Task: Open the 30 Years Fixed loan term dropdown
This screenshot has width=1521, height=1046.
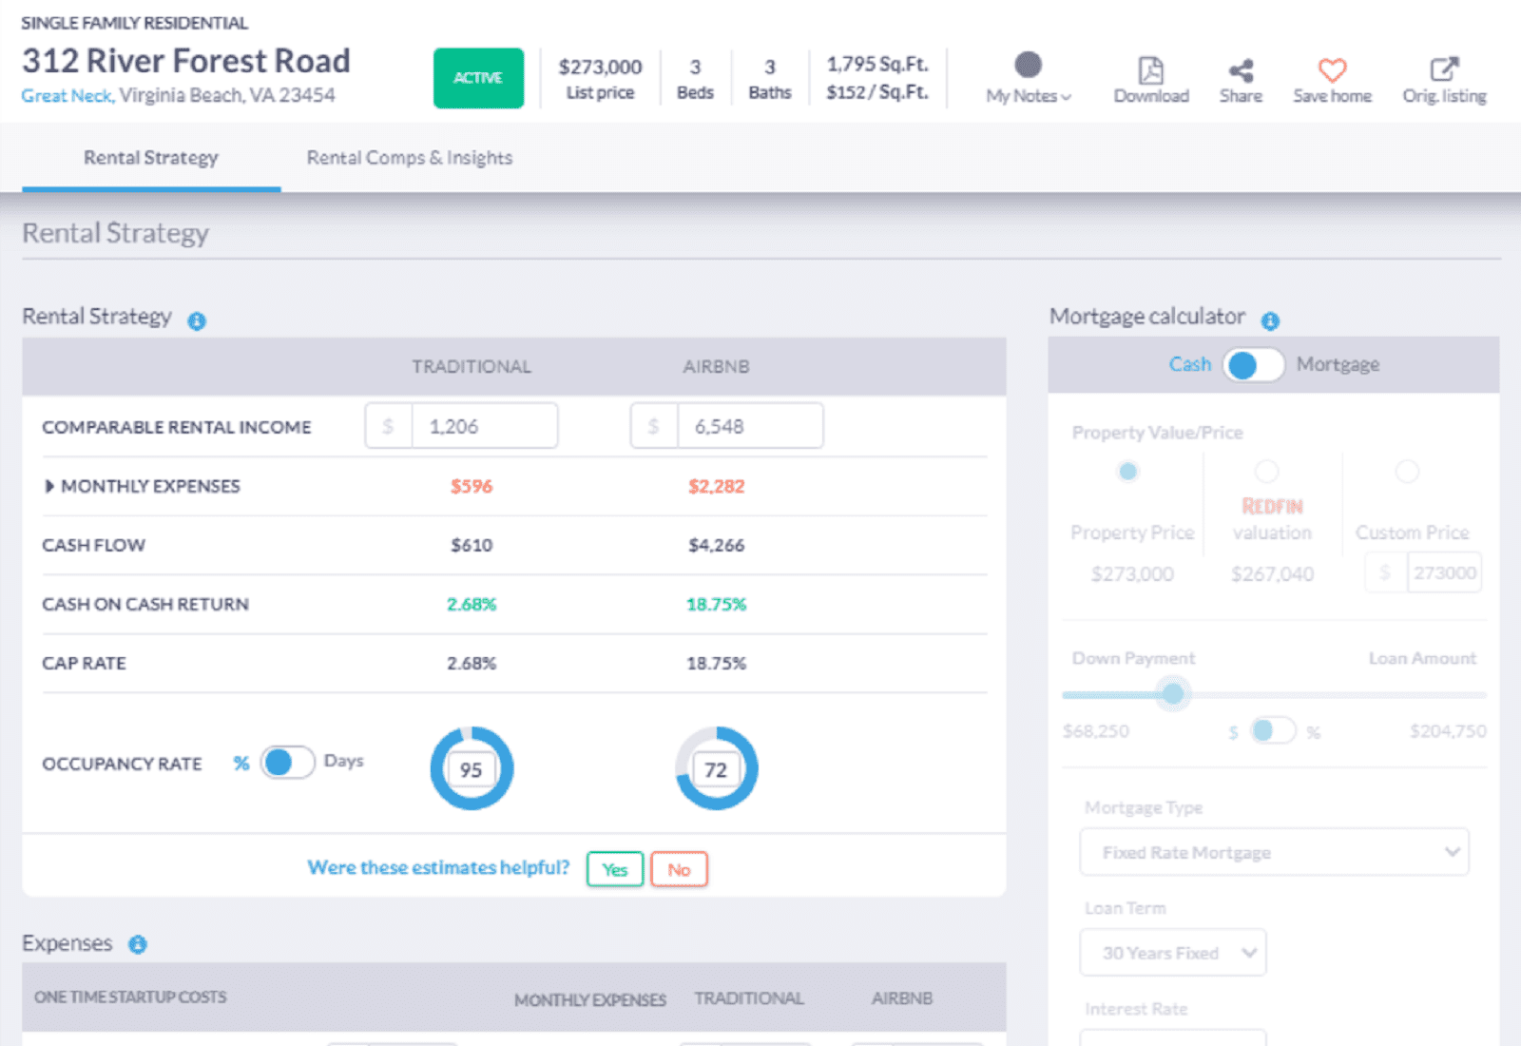Action: pyautogui.click(x=1173, y=953)
